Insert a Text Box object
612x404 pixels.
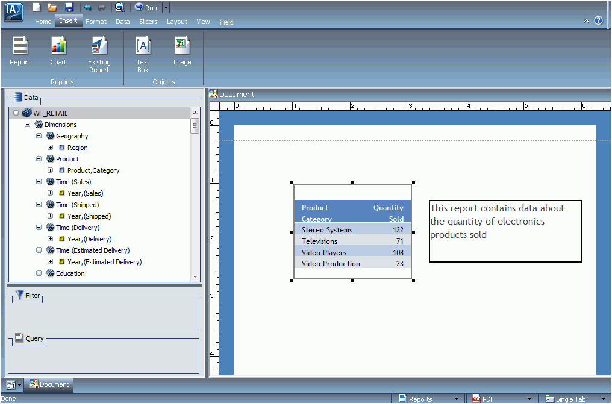pyautogui.click(x=143, y=54)
